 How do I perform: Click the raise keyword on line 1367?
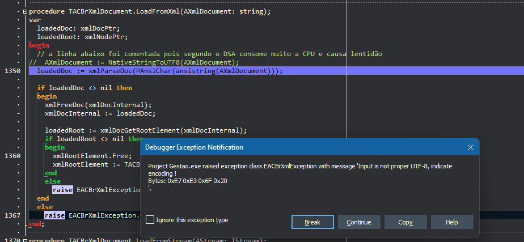click(54, 215)
